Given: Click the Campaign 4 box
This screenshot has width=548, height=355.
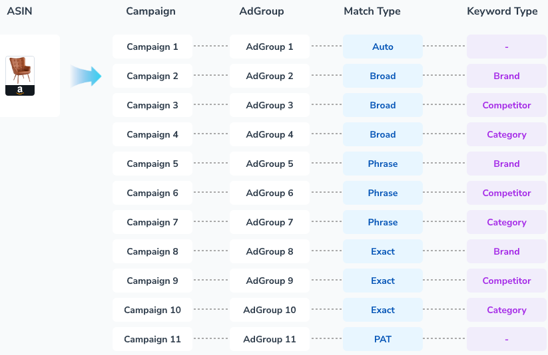Looking at the screenshot, I should click(152, 135).
